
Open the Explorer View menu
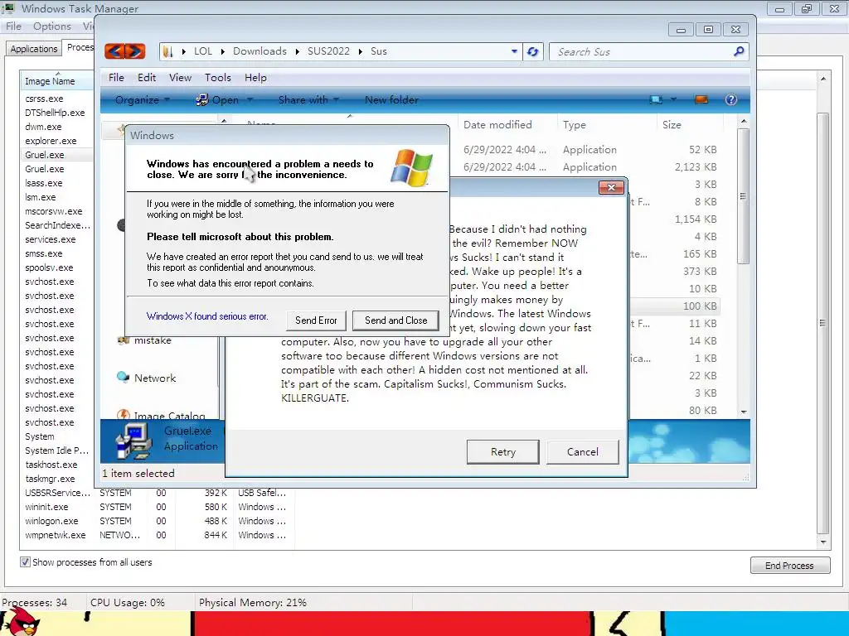click(x=180, y=77)
